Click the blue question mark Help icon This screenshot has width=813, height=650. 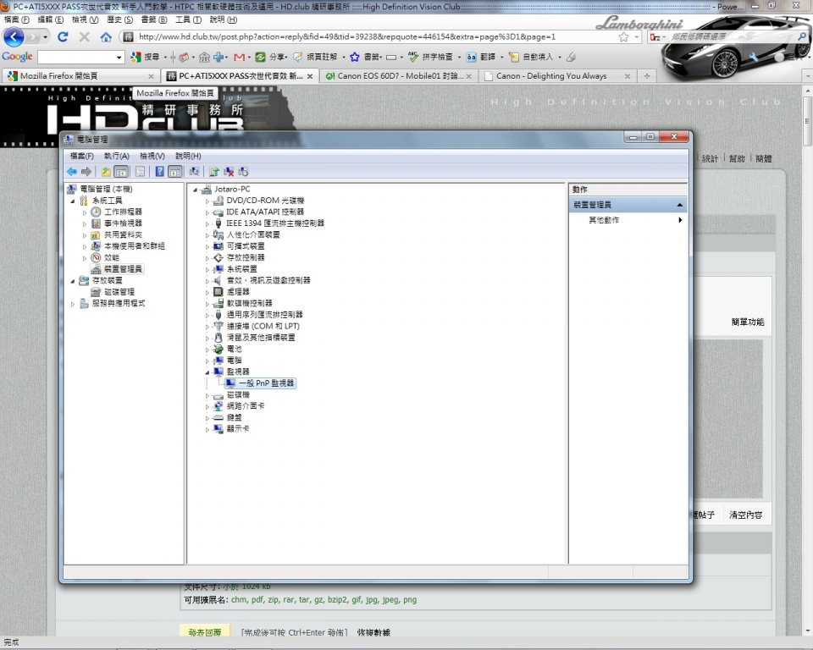pos(160,172)
